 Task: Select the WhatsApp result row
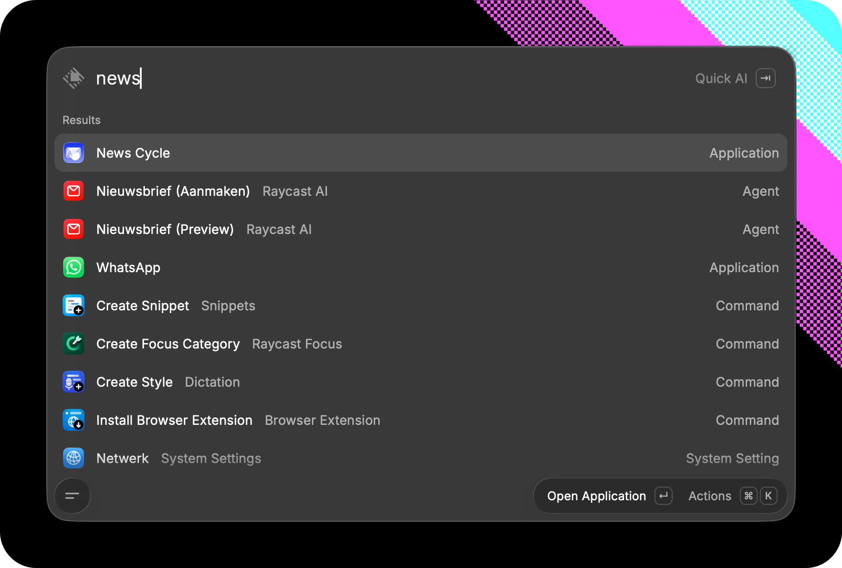421,267
